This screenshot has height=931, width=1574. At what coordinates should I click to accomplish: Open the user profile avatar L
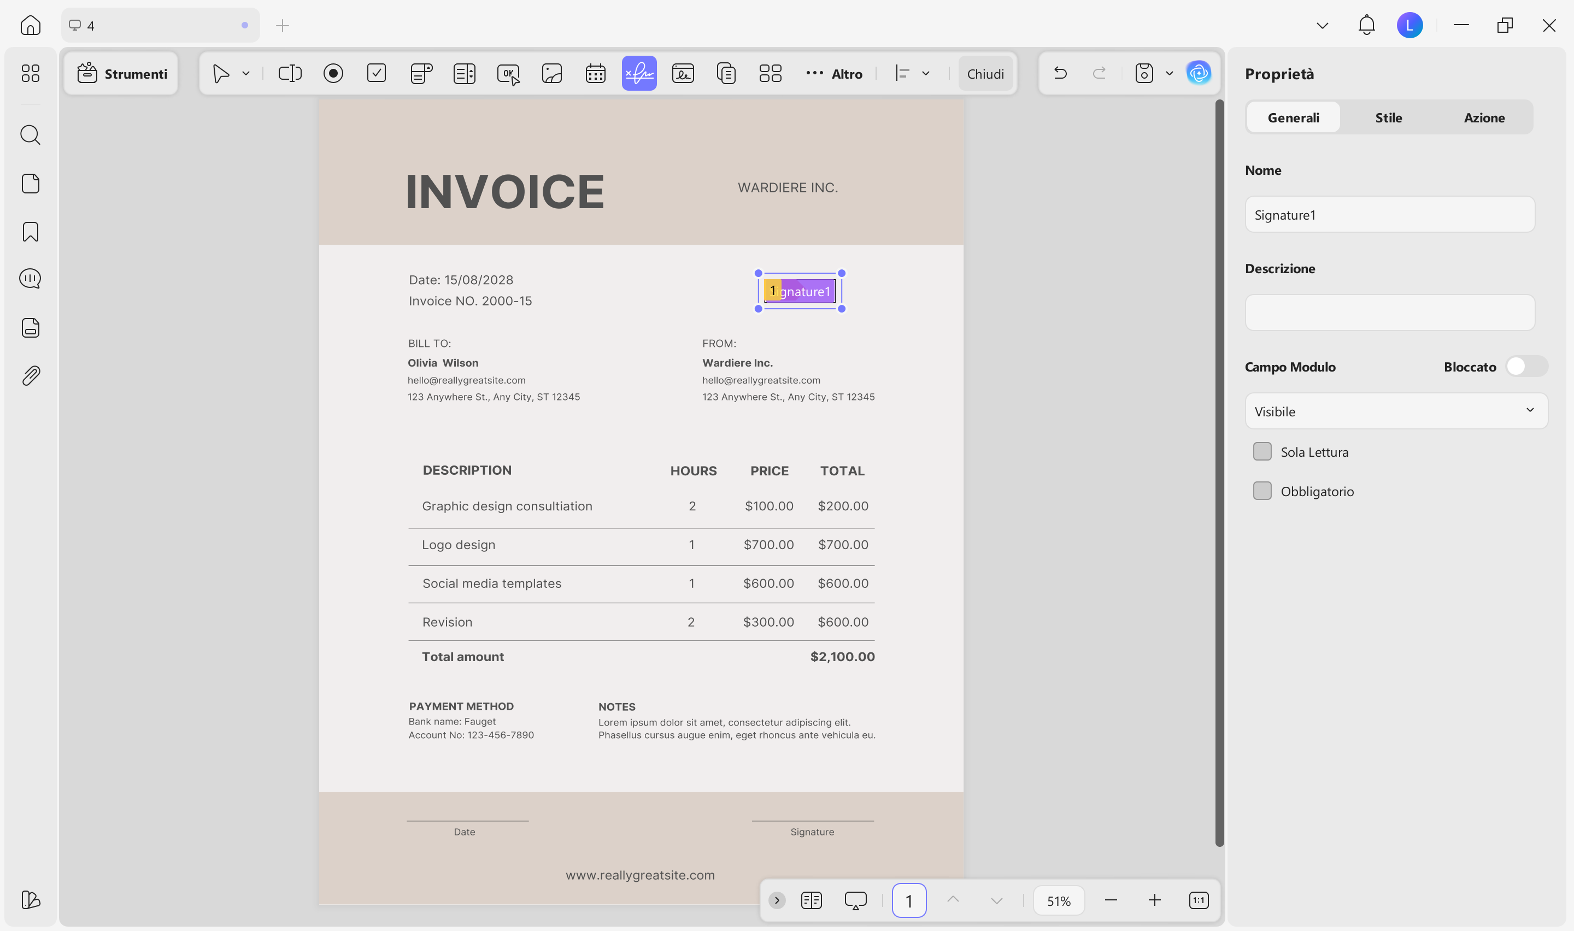click(1409, 25)
